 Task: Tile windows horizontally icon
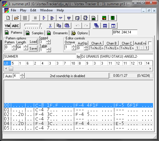coord(105,26)
